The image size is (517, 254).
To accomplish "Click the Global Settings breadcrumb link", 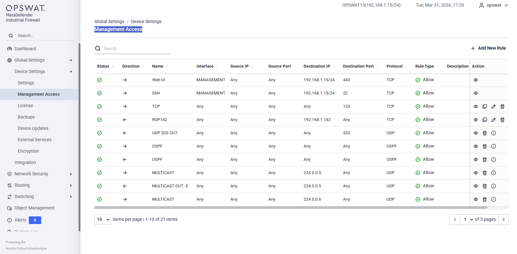I will tap(109, 21).
